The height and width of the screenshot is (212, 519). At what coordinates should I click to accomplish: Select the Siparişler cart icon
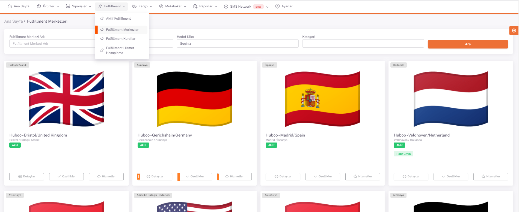tap(68, 6)
